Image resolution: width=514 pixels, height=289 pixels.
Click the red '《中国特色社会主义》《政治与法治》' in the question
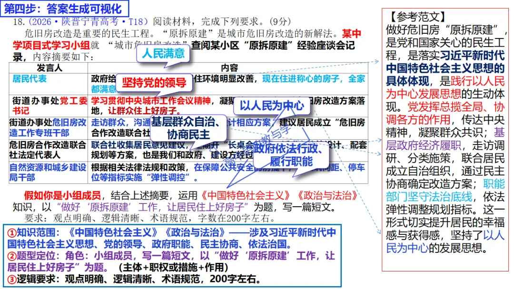coord(279,196)
